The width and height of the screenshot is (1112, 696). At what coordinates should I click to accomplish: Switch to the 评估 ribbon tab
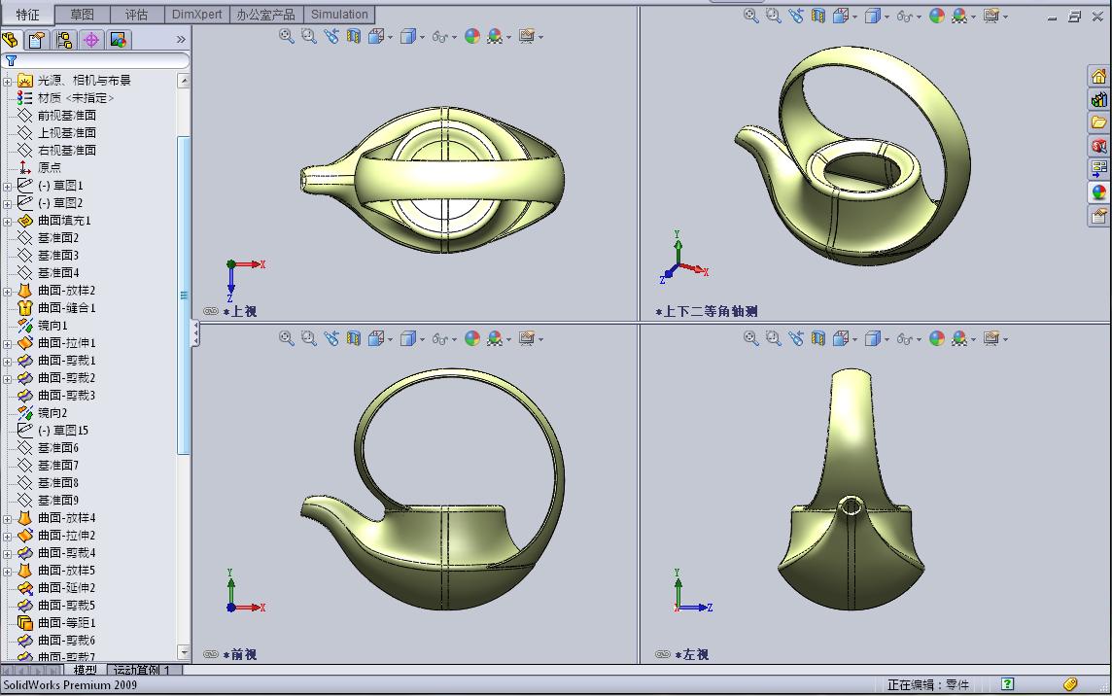[137, 15]
